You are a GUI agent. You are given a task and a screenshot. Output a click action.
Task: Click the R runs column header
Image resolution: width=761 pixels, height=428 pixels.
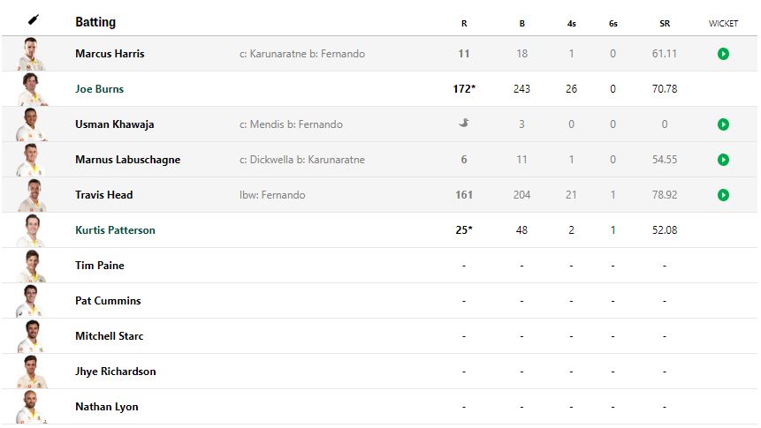(x=464, y=24)
